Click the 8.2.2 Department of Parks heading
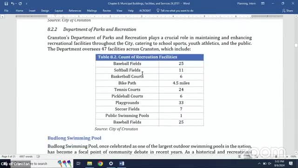 click(x=92, y=29)
